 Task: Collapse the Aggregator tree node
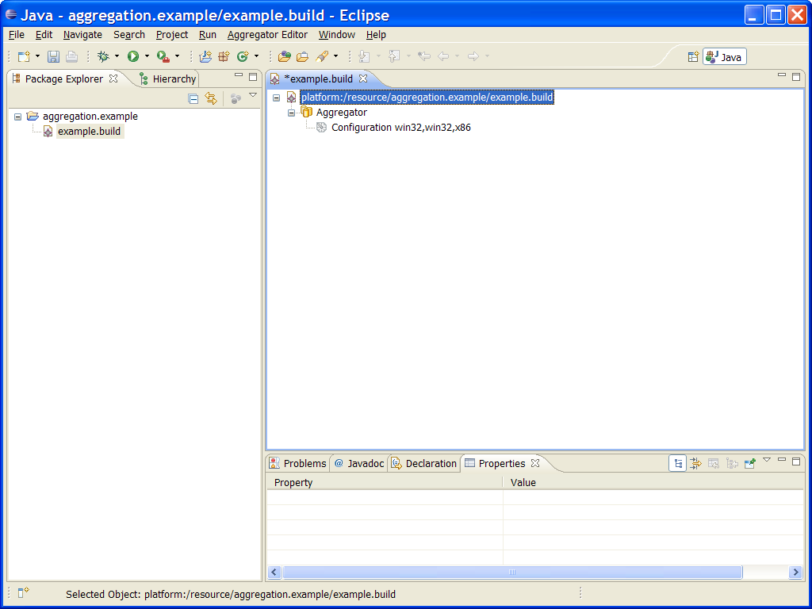click(x=292, y=113)
